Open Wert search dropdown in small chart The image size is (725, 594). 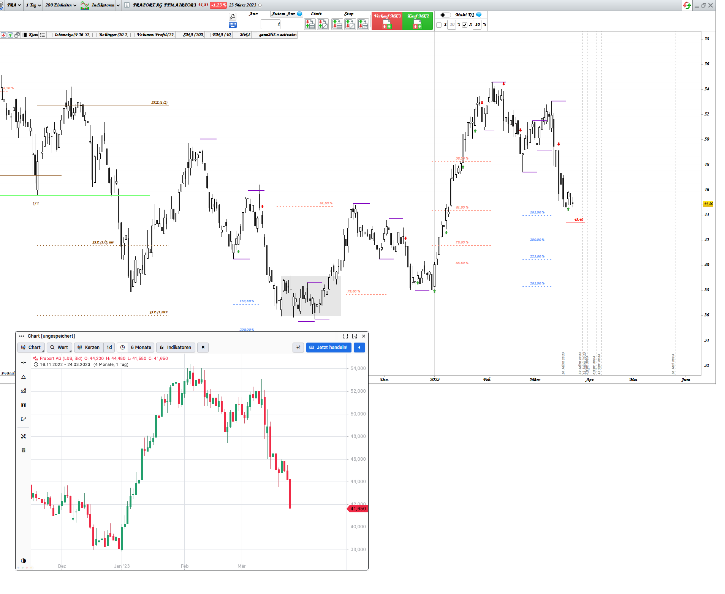point(59,348)
